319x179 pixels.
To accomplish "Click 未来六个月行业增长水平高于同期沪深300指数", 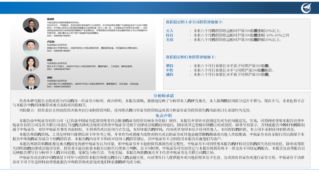I will point(232,66).
